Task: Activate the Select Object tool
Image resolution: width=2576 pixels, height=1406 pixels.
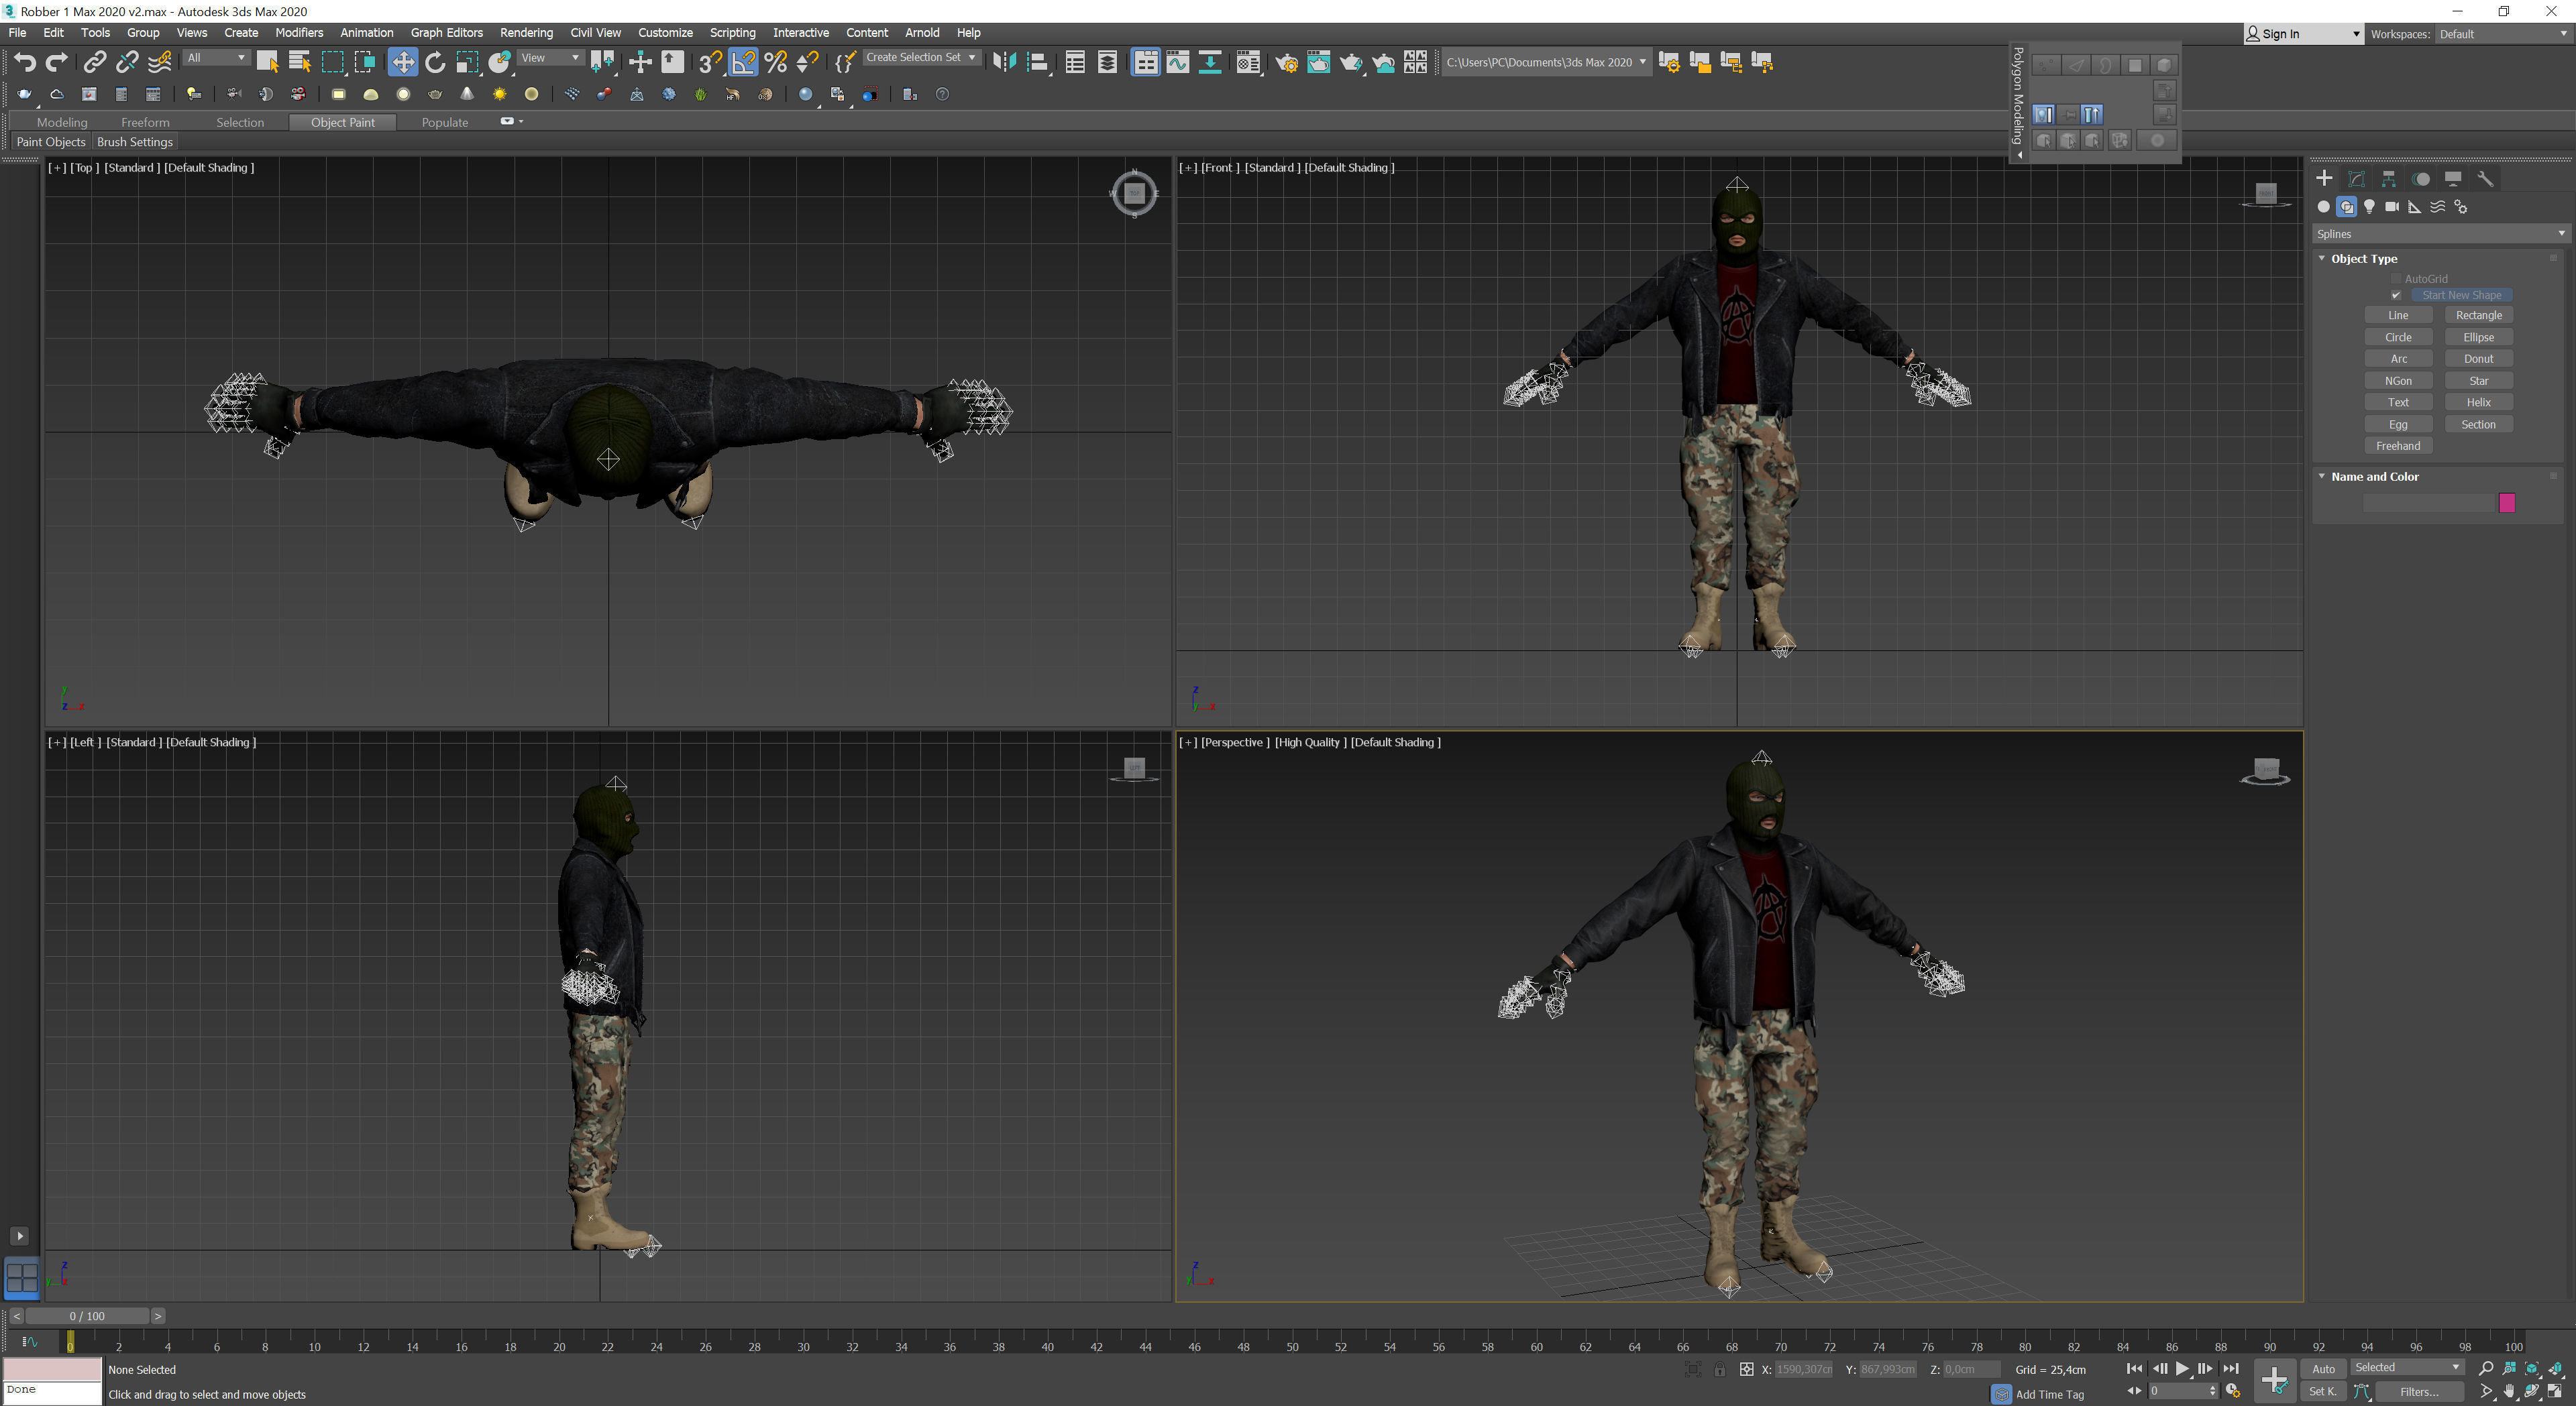Action: pyautogui.click(x=267, y=62)
